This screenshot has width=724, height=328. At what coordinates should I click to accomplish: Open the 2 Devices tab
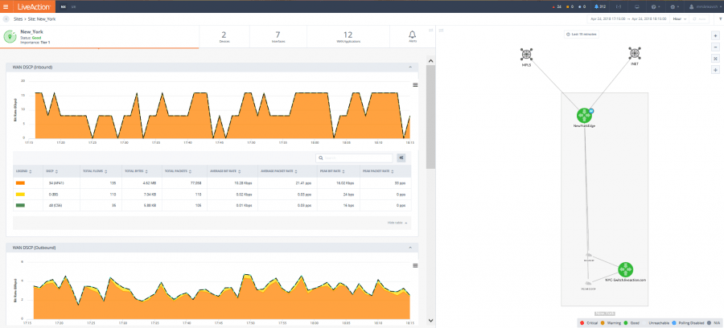click(x=224, y=36)
